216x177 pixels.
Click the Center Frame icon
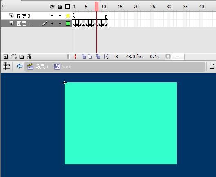point(75,57)
